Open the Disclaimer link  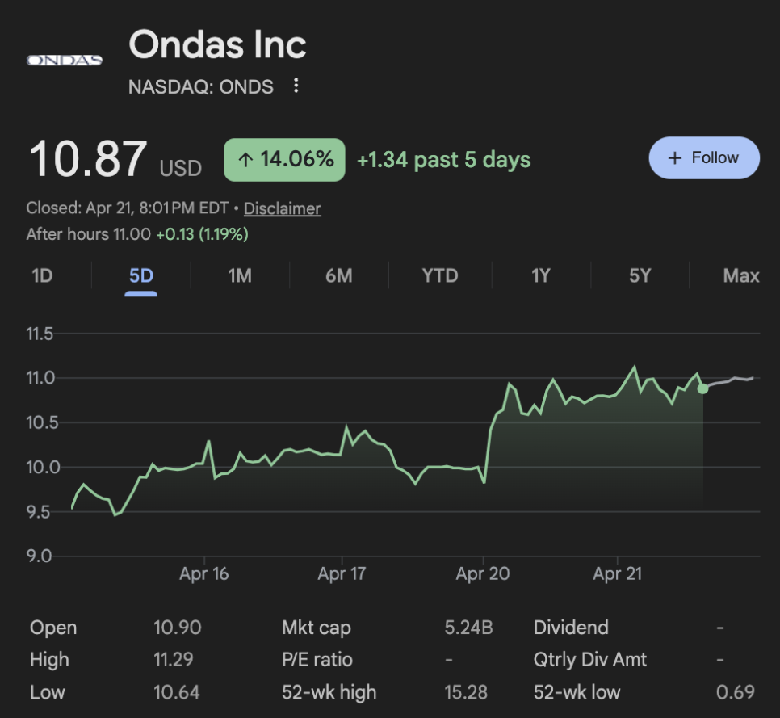(282, 208)
